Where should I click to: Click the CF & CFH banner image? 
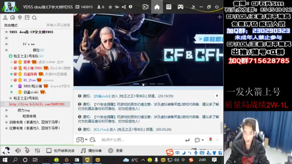(148, 50)
